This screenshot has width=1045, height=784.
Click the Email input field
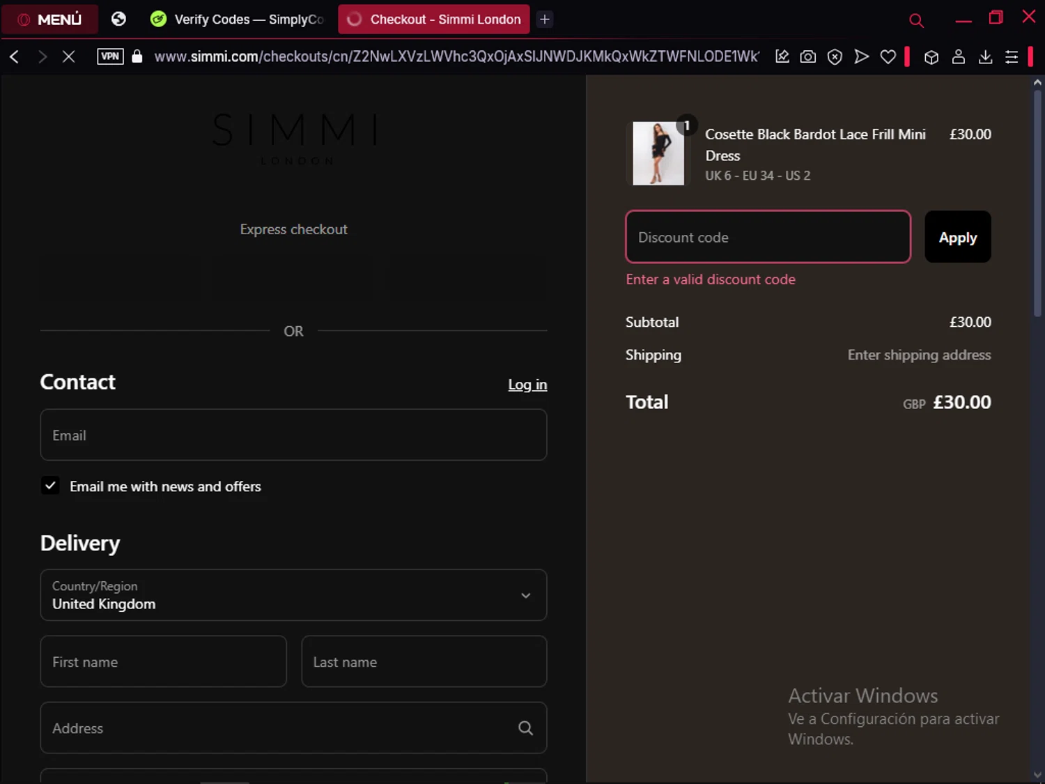pyautogui.click(x=293, y=435)
